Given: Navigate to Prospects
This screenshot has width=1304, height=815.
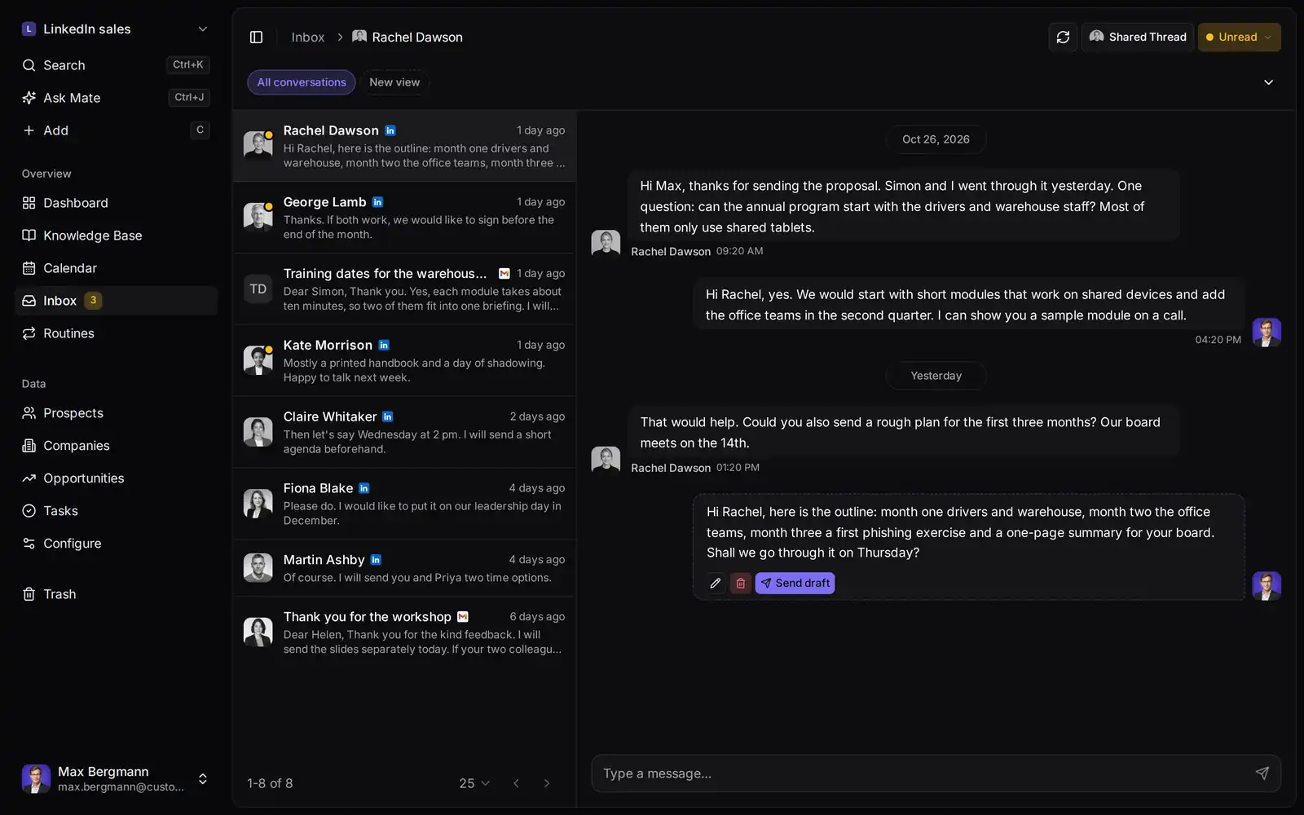Looking at the screenshot, I should point(116,413).
